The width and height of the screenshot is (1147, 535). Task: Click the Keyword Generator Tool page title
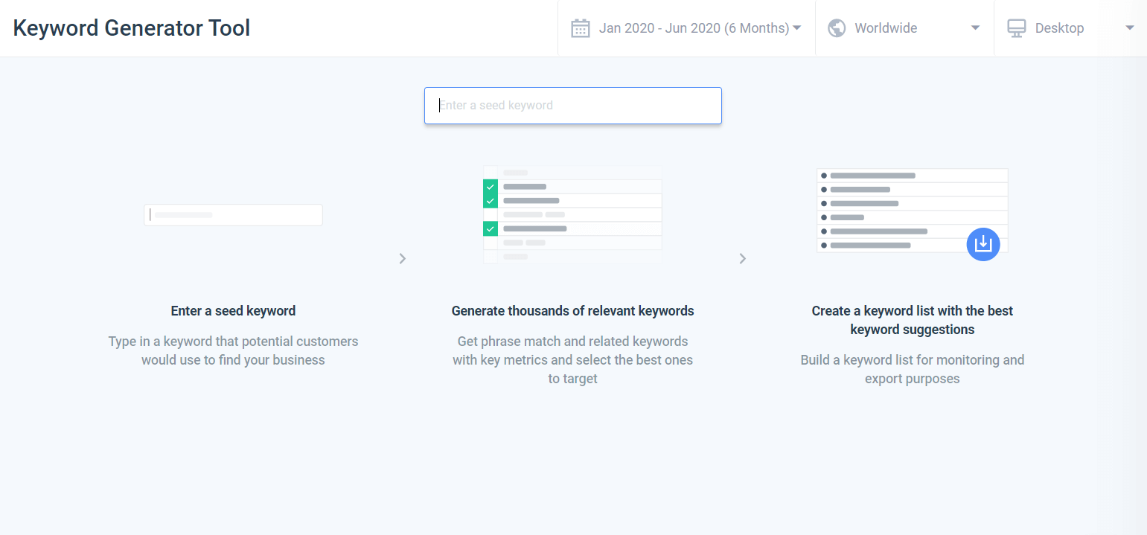tap(132, 28)
